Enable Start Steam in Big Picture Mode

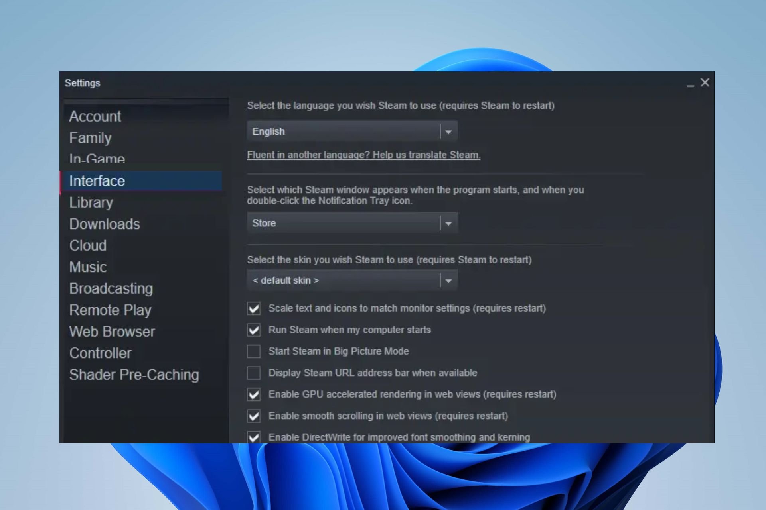point(254,351)
